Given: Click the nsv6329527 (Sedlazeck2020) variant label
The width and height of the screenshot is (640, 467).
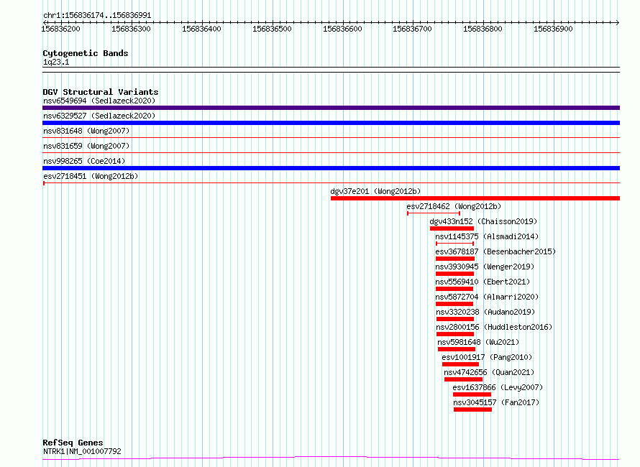Looking at the screenshot, I should click(99, 116).
